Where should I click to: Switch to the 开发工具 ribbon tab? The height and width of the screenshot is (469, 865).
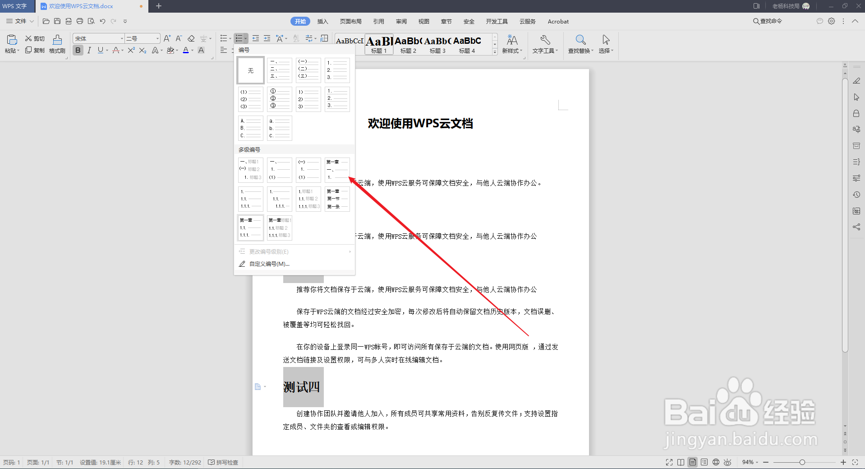click(497, 21)
